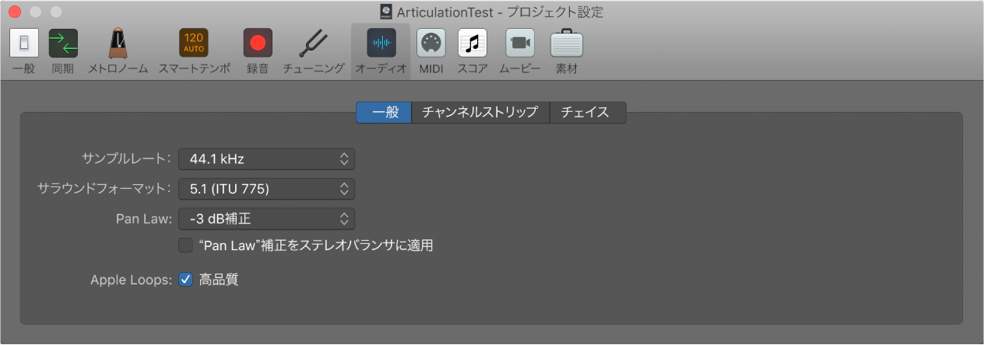Open the サラウンドフォーマット 5.1 (ITU 775) dropdown

pos(267,189)
